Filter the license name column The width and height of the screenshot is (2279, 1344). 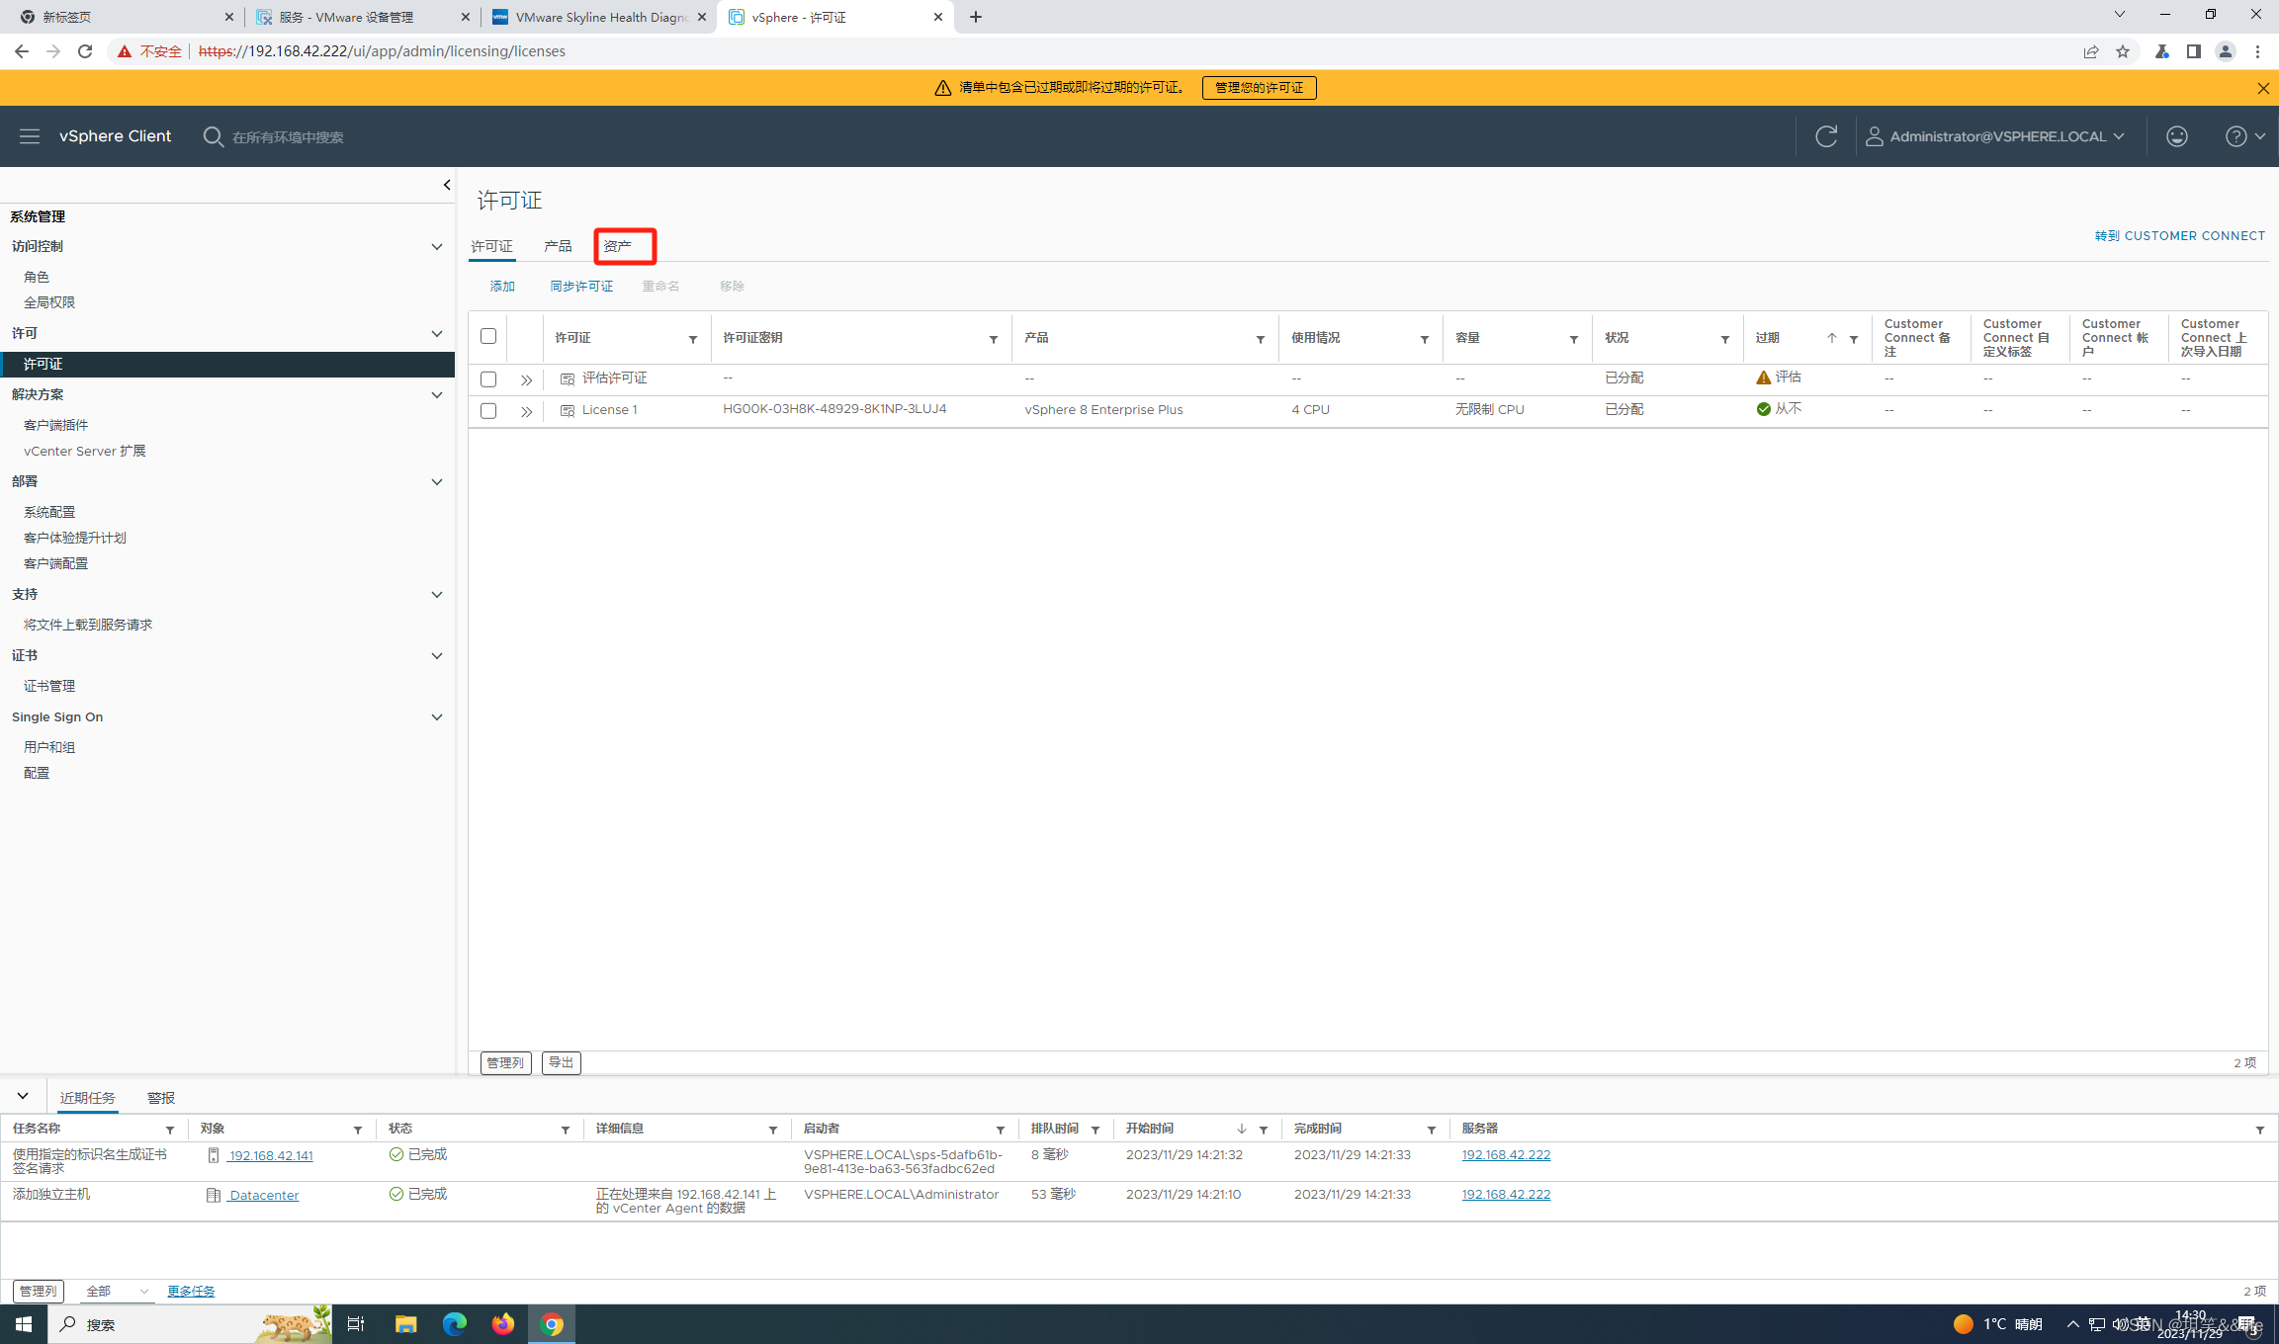point(693,339)
